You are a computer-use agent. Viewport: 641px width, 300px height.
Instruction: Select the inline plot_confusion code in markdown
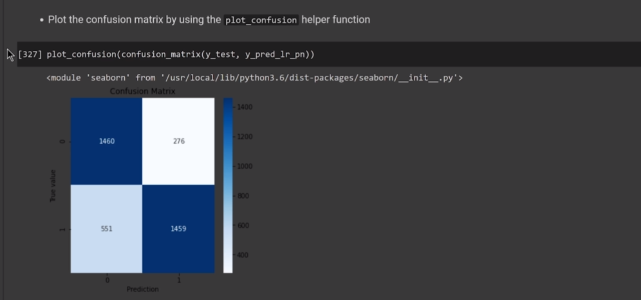261,20
